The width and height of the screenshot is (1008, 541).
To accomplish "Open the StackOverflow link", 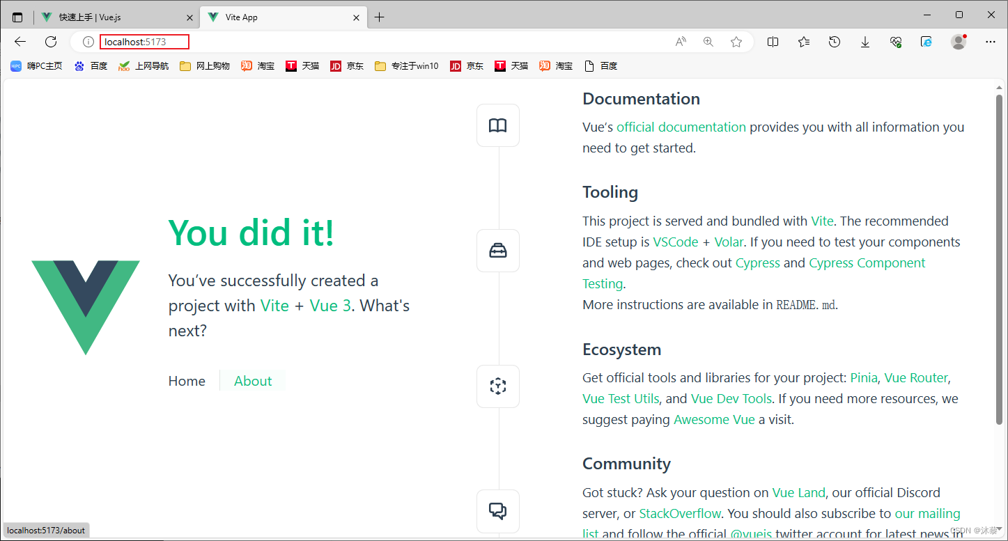I will (x=680, y=513).
